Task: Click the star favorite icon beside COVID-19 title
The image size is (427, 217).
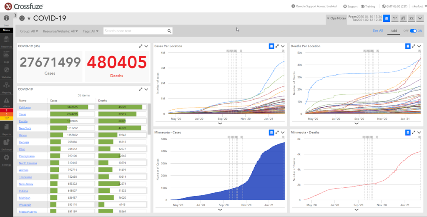Action: click(29, 18)
